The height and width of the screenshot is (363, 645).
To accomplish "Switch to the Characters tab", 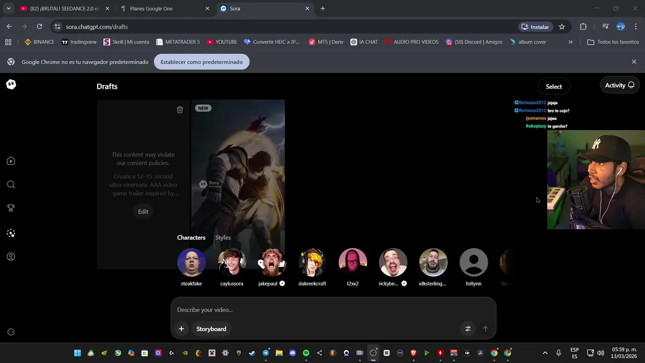I will click(x=191, y=237).
